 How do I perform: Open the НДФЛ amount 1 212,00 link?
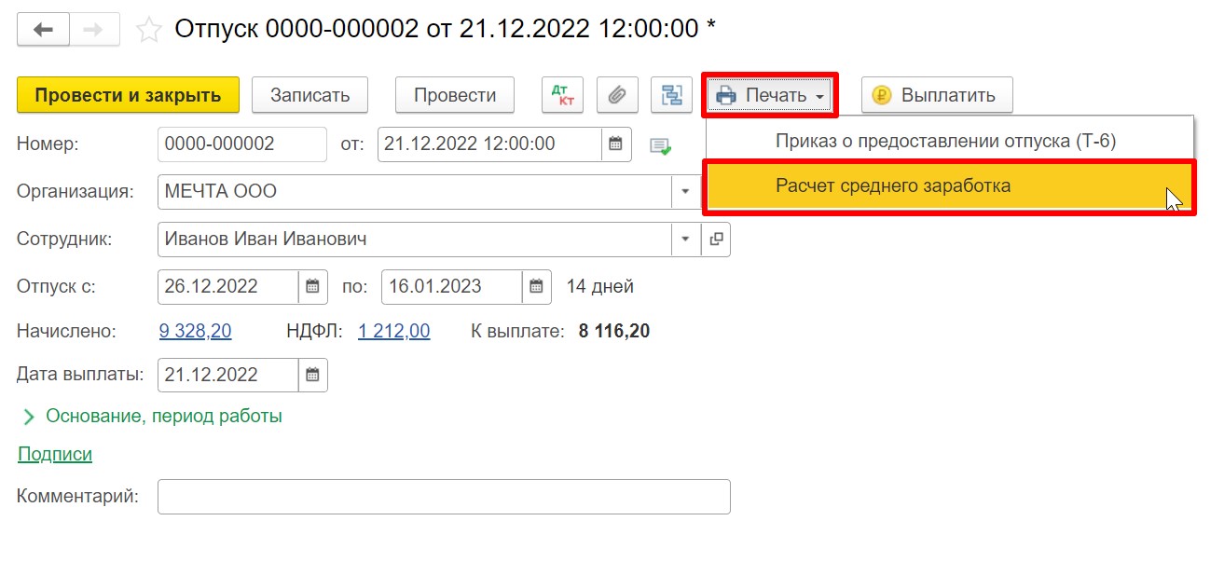pos(394,331)
